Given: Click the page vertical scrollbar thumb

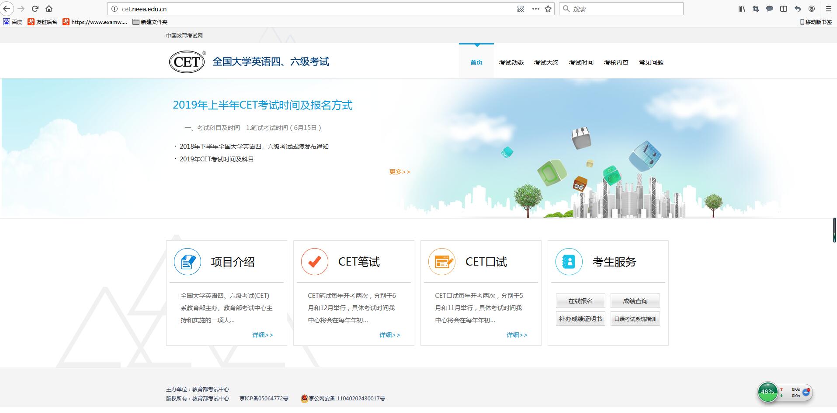Looking at the screenshot, I should (834, 230).
